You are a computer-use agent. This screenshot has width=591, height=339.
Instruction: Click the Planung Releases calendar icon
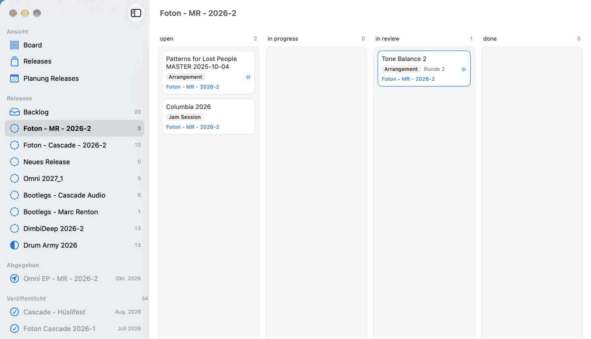pyautogui.click(x=14, y=78)
